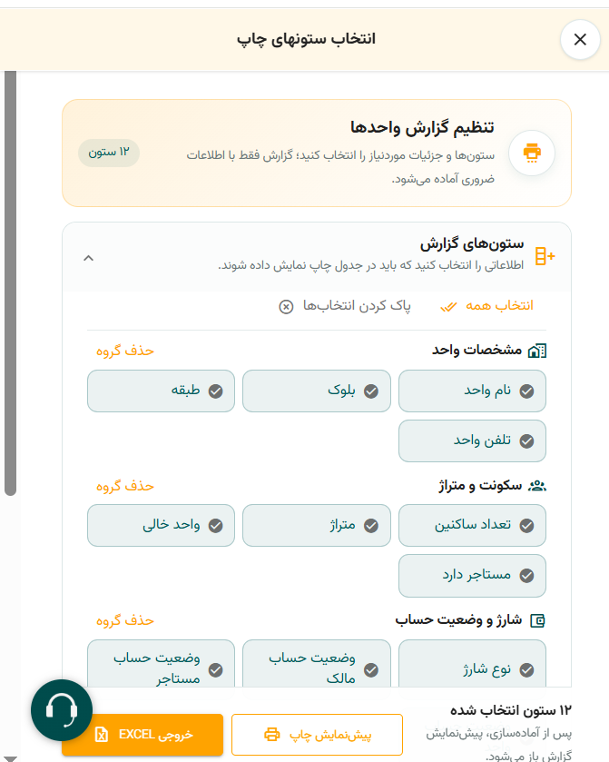Open the headset support chat bubble
Screen dimensions: 609x762
point(62,710)
